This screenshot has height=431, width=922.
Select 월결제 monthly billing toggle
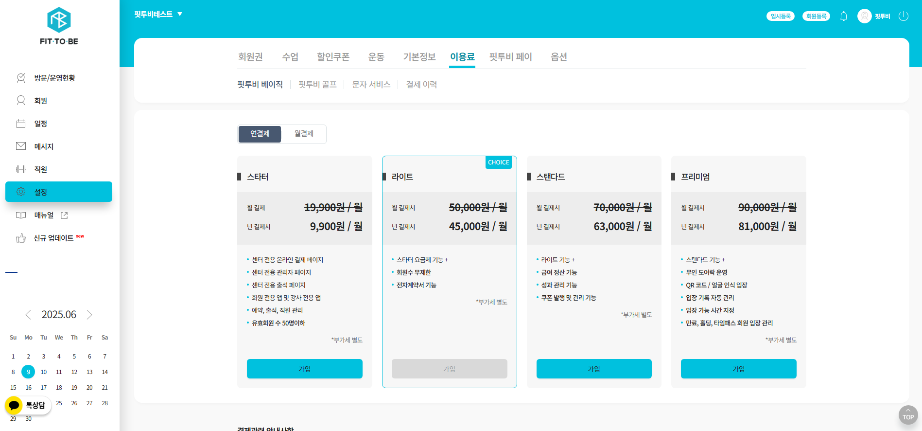304,134
